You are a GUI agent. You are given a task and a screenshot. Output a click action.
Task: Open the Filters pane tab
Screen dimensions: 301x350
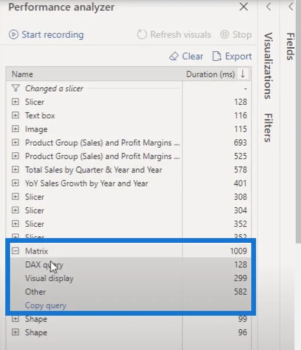[x=268, y=128]
